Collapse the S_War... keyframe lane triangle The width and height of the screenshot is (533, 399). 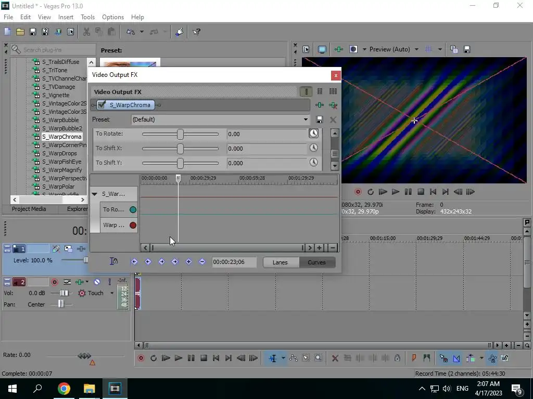95,194
